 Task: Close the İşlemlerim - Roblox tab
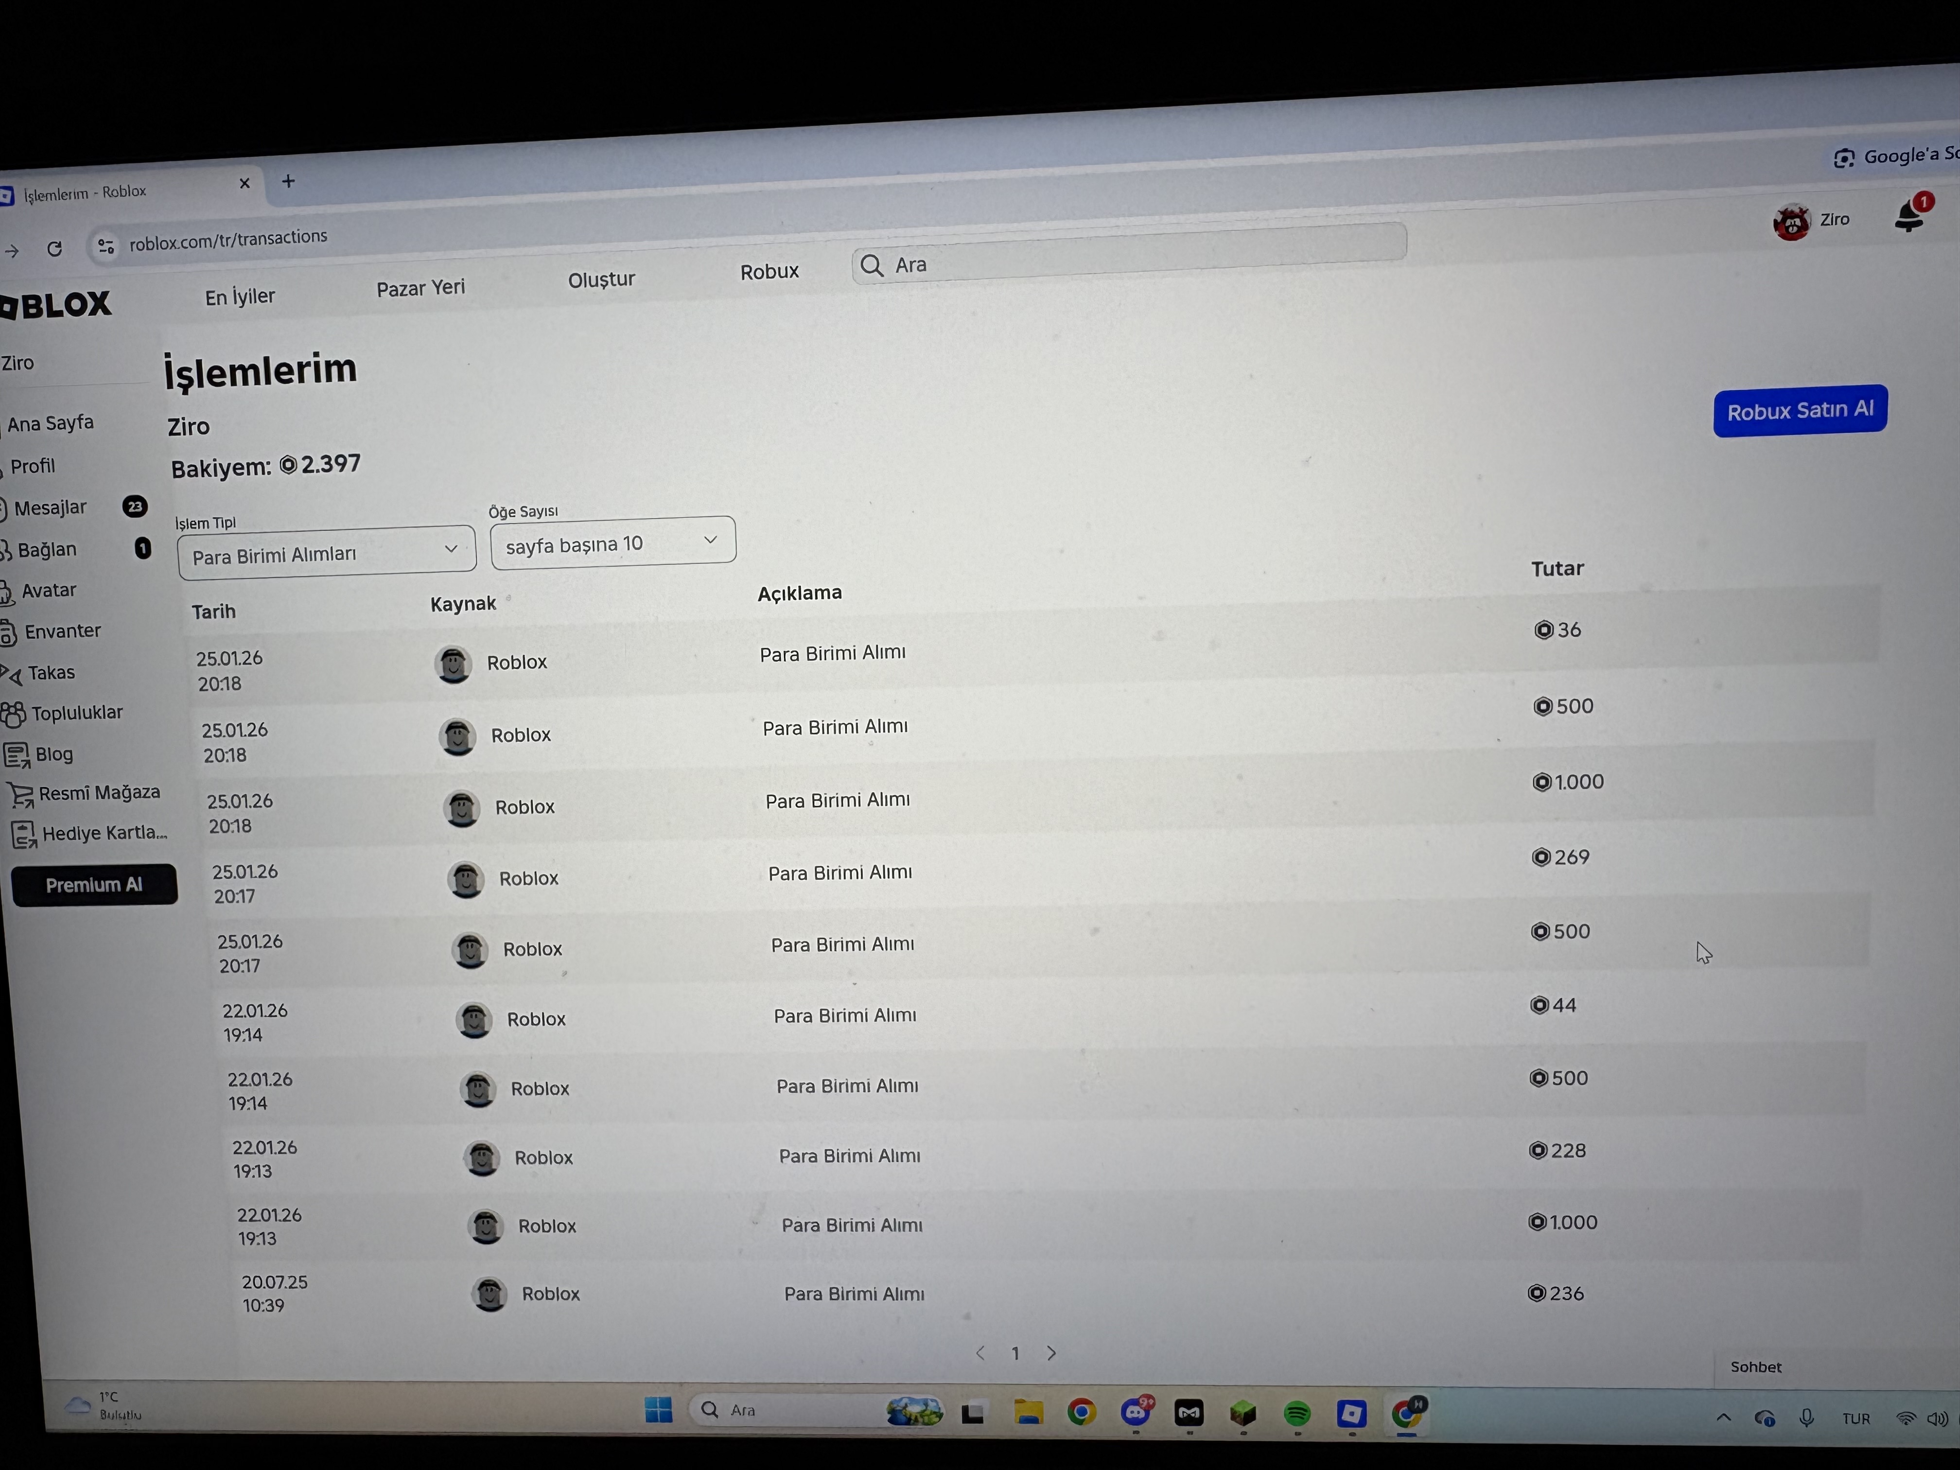coord(245,183)
